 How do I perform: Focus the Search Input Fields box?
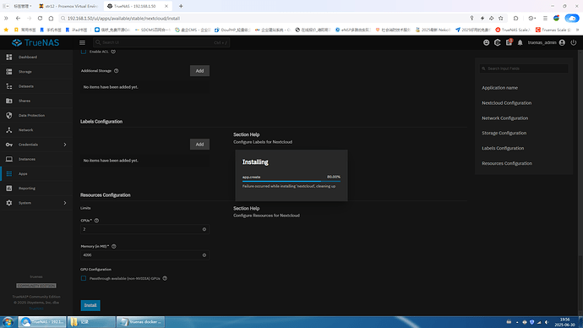pos(524,68)
